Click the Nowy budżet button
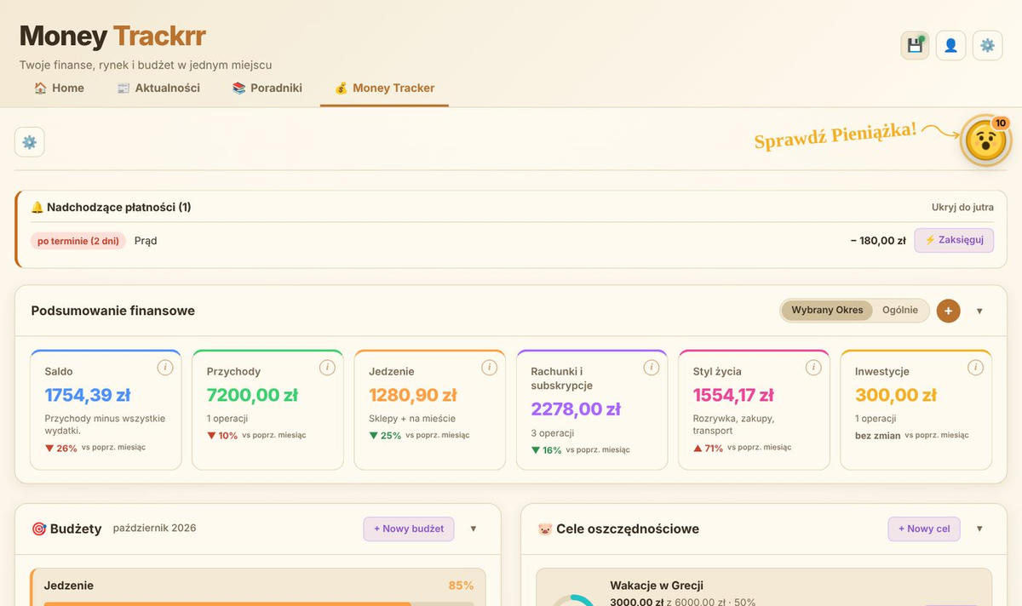The width and height of the screenshot is (1022, 606). (x=409, y=529)
